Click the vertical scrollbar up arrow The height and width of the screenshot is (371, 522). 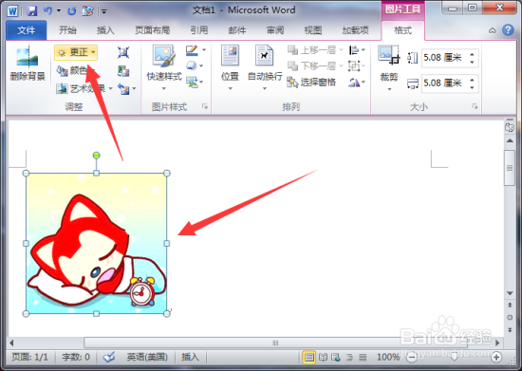click(x=510, y=140)
